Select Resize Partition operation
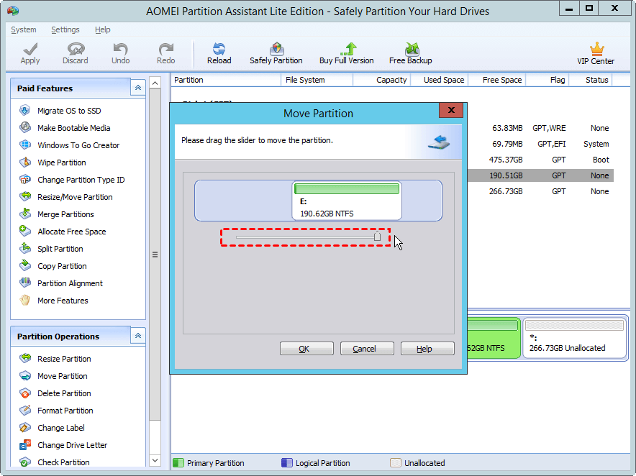 [x=64, y=359]
